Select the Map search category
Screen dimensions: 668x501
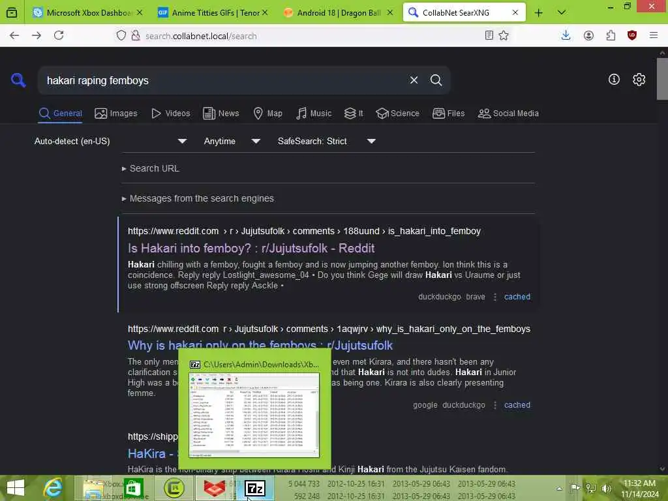[x=267, y=114]
